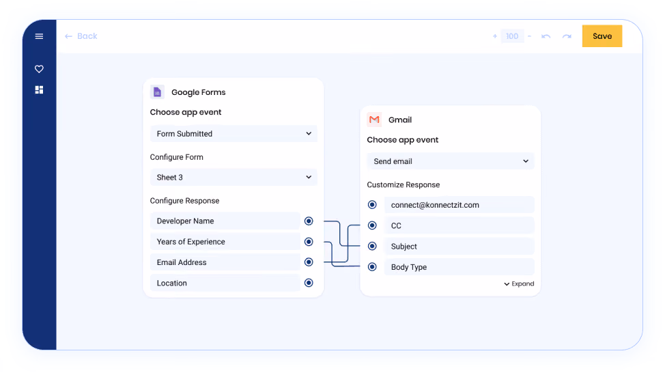Redo the last change
This screenshot has width=665, height=375.
pyautogui.click(x=567, y=36)
